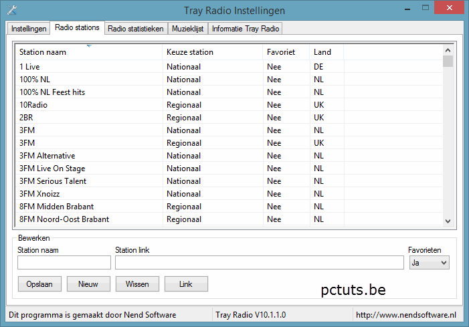Image resolution: width=469 pixels, height=327 pixels.
Task: Click the Land column header
Action: pyautogui.click(x=326, y=52)
